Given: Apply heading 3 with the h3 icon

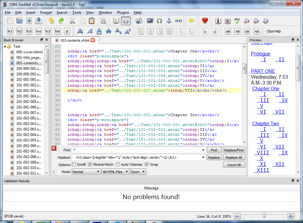Looking at the screenshot, I should (29, 31).
